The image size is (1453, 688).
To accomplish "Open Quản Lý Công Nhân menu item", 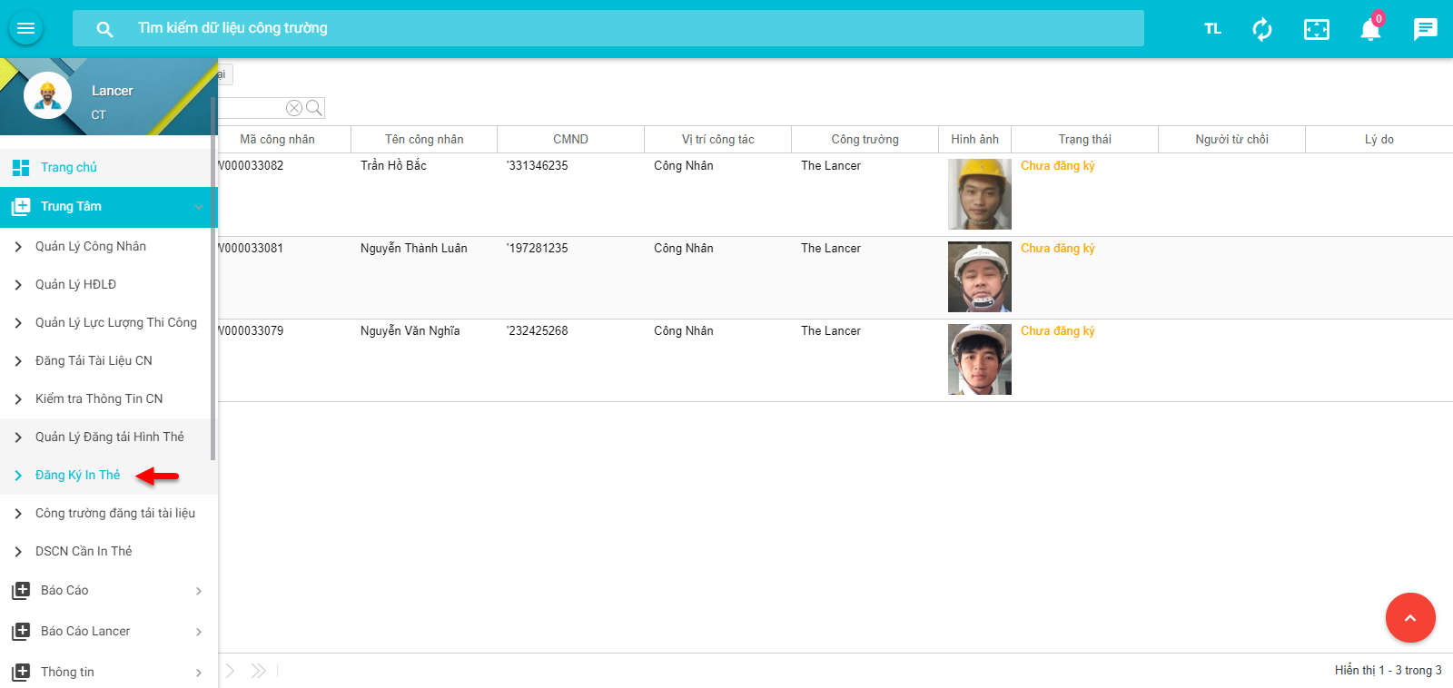I will pyautogui.click(x=91, y=246).
